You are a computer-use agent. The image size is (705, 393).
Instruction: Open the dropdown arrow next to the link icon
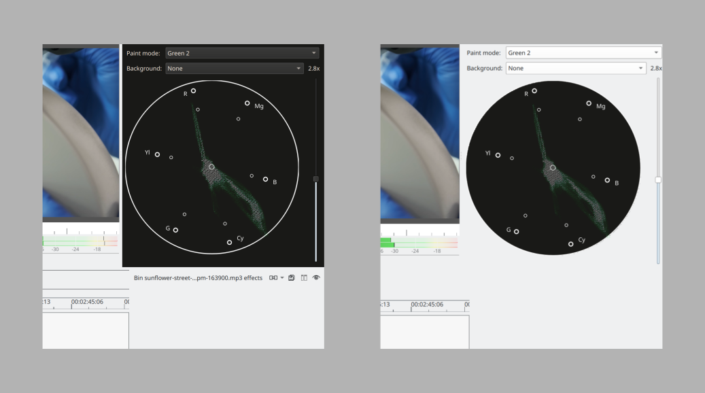tap(282, 278)
